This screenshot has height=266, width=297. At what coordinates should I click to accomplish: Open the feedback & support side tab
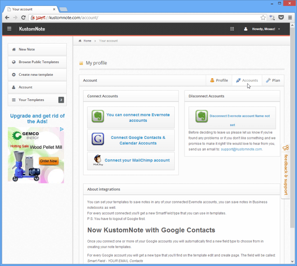pos(285,170)
